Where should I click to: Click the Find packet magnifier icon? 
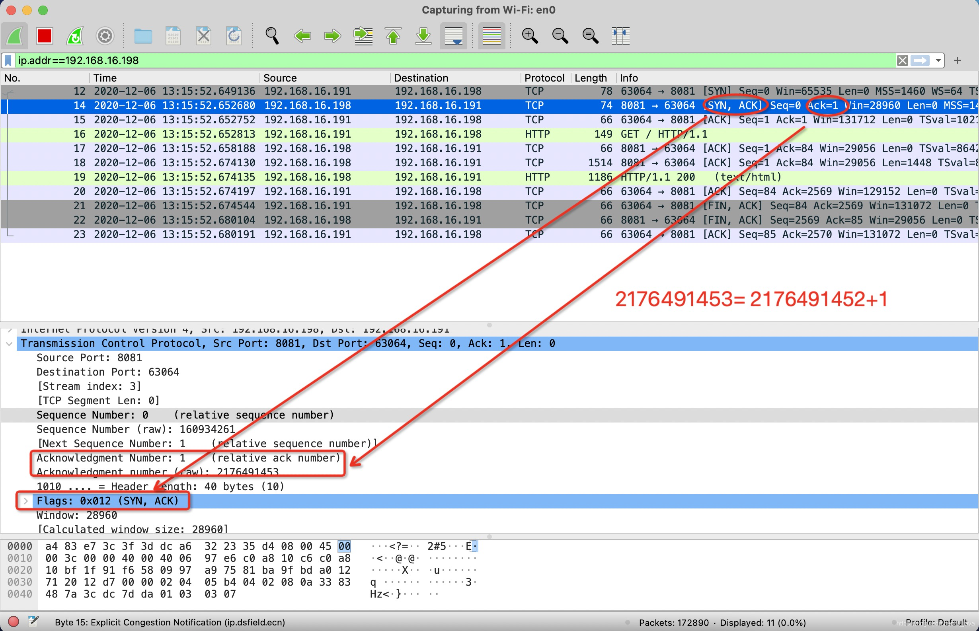coord(272,36)
